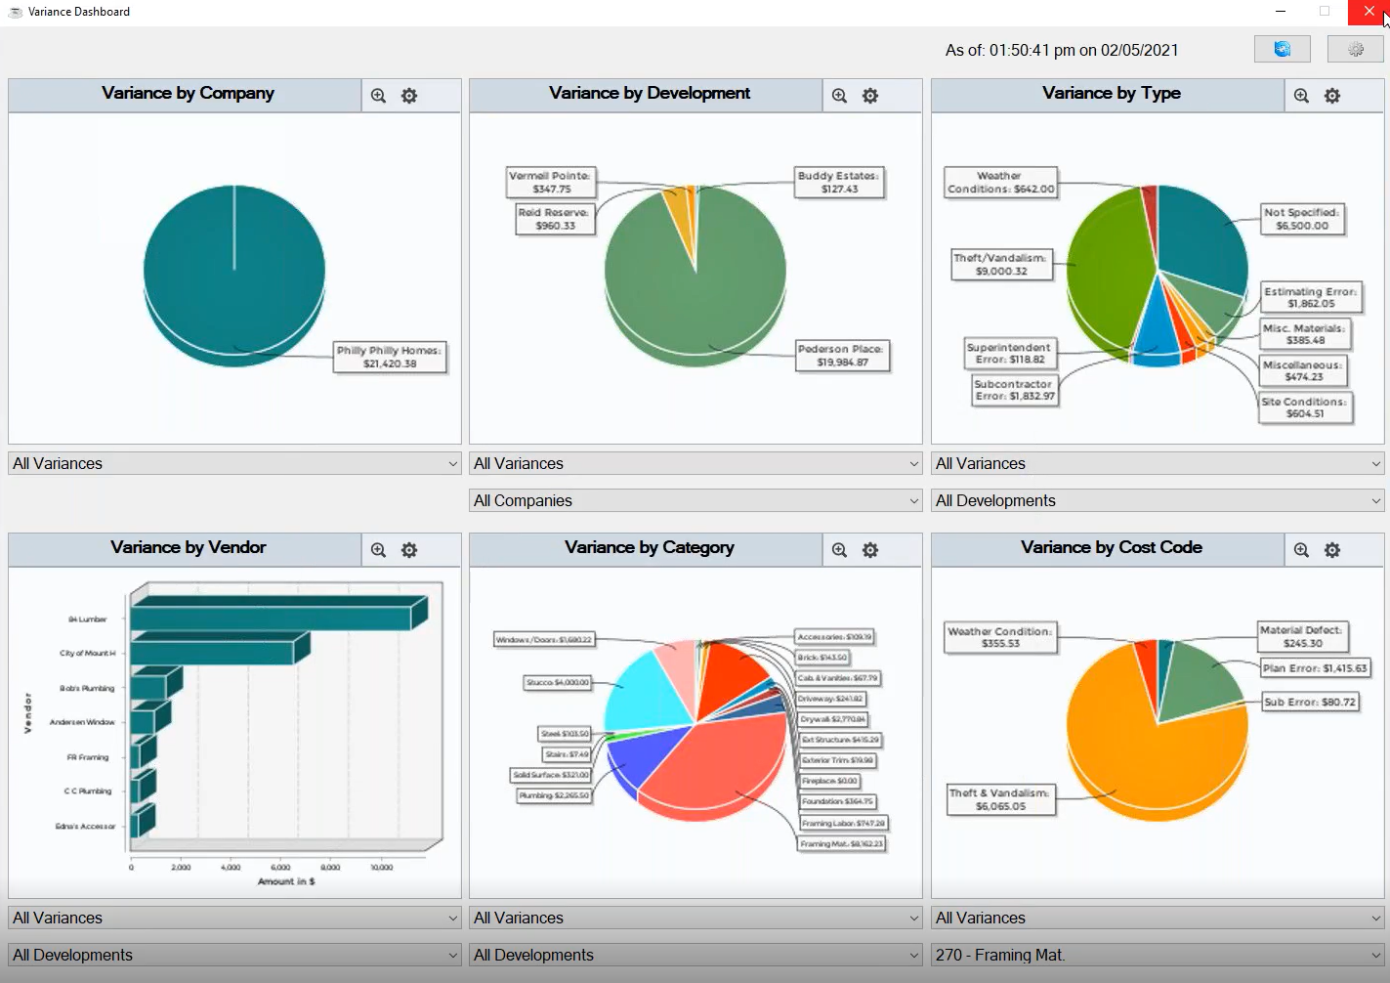
Task: Click the refresh icon in the top toolbar
Action: tap(1282, 48)
